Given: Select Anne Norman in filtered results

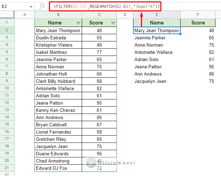Looking at the screenshot, I should (157, 45).
